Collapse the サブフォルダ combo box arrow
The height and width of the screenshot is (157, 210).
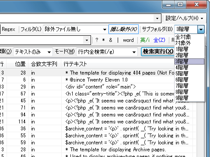click(x=201, y=29)
